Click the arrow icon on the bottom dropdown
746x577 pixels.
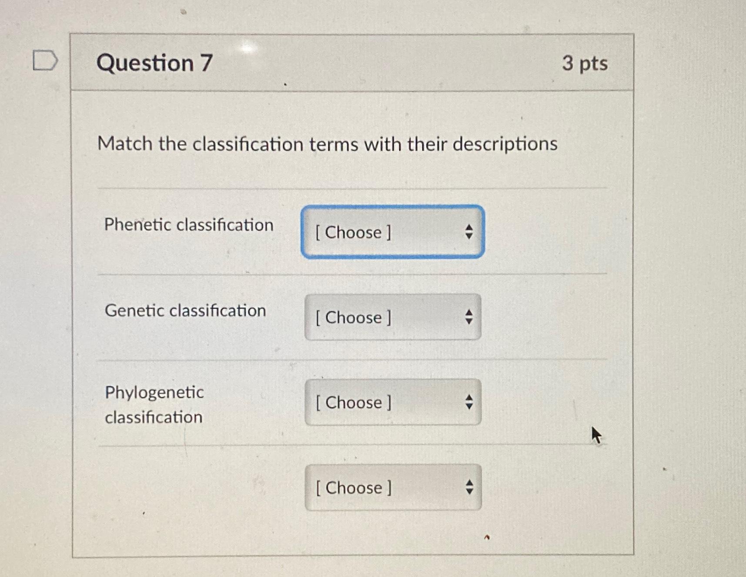(470, 488)
